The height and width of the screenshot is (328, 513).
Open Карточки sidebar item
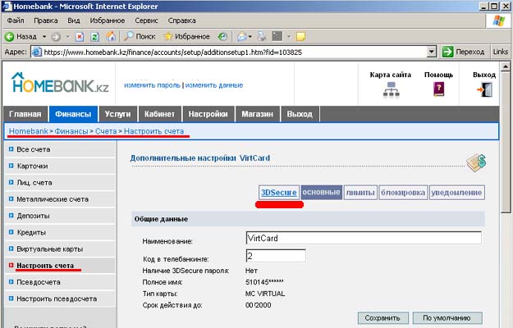[60, 166]
